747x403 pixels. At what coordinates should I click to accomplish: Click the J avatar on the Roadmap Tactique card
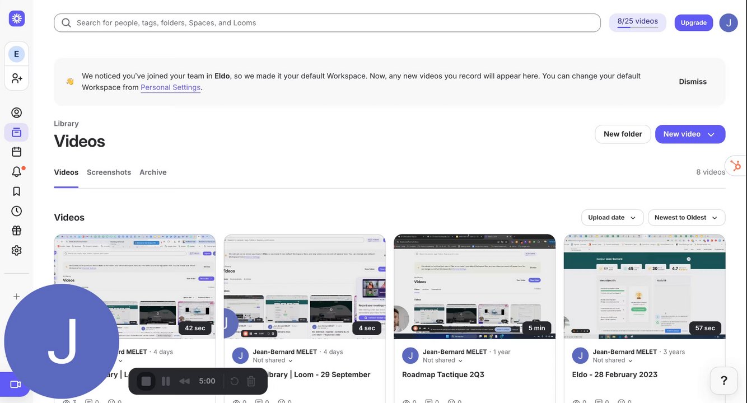tap(410, 355)
